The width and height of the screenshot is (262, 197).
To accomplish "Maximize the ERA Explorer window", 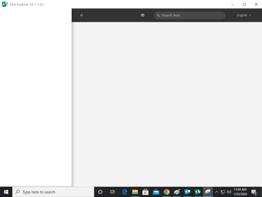I will [244, 4].
